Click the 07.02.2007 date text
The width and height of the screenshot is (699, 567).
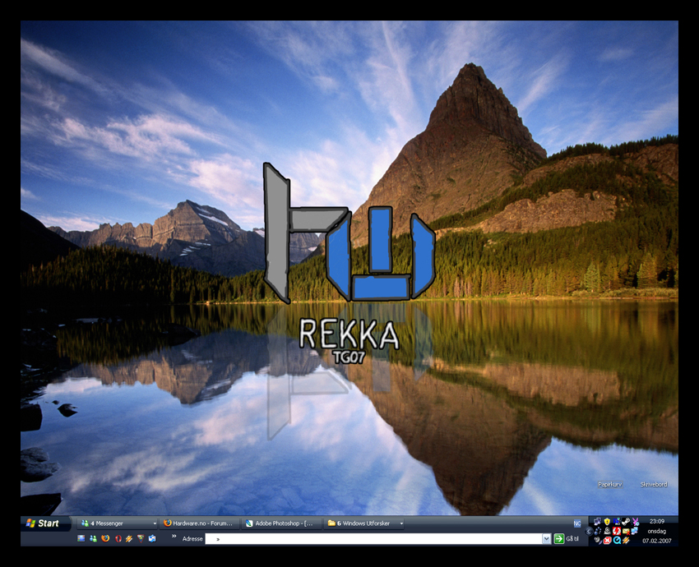click(x=657, y=542)
